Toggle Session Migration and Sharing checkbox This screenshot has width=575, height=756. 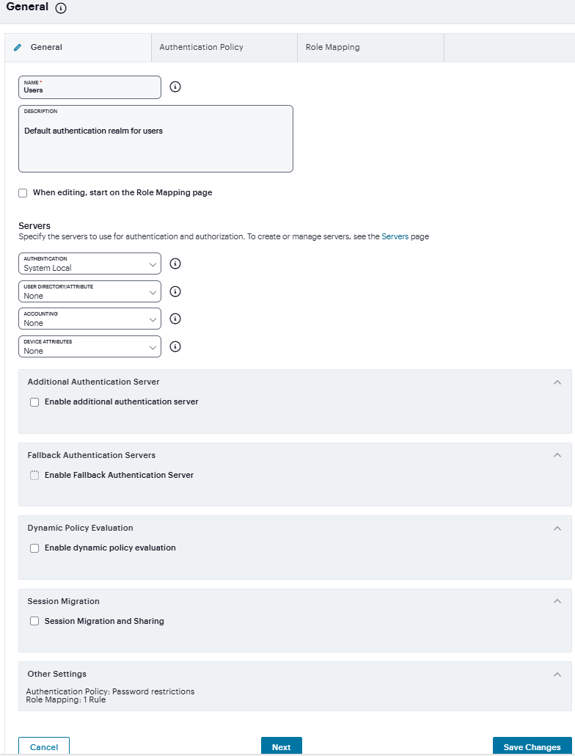pyautogui.click(x=34, y=621)
